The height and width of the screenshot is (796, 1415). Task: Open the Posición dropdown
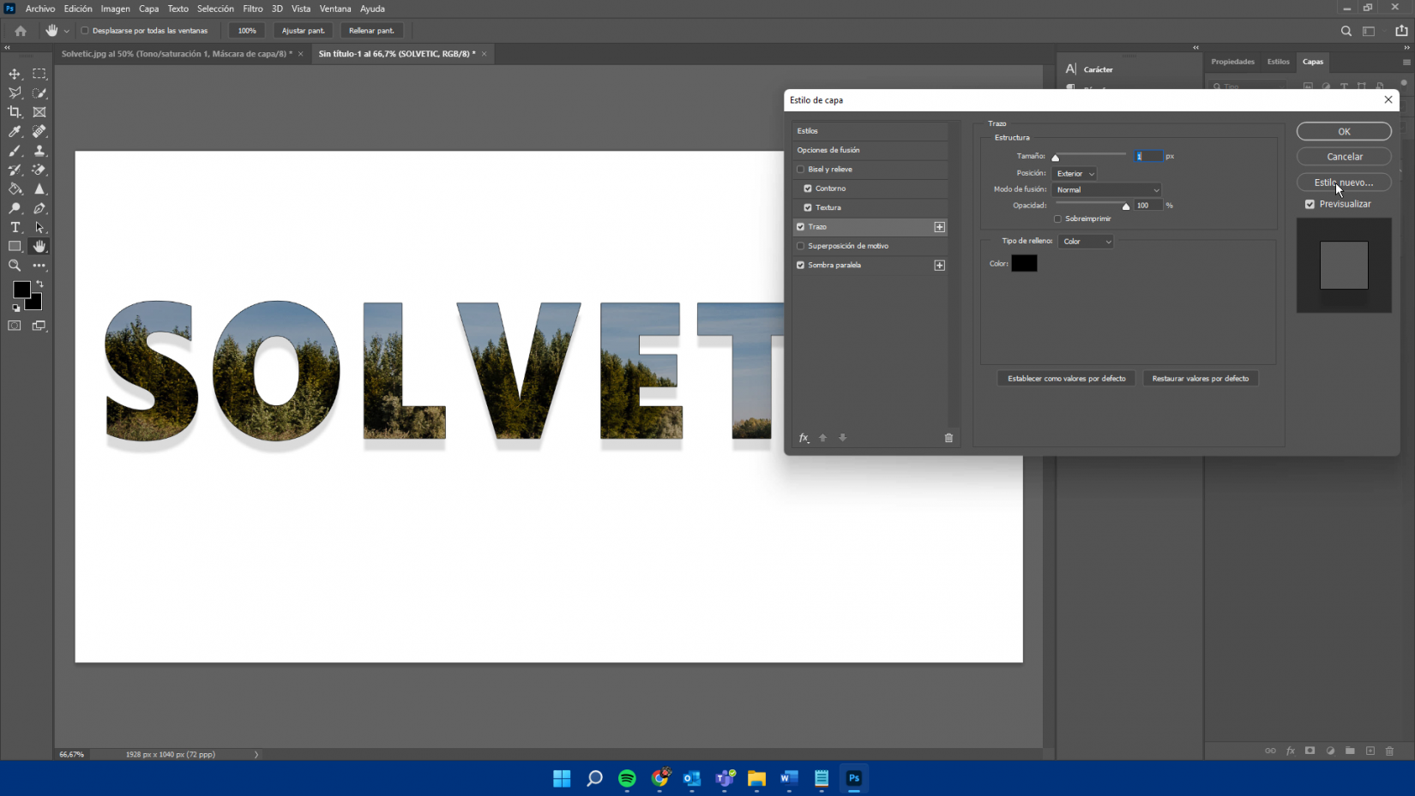pos(1075,174)
